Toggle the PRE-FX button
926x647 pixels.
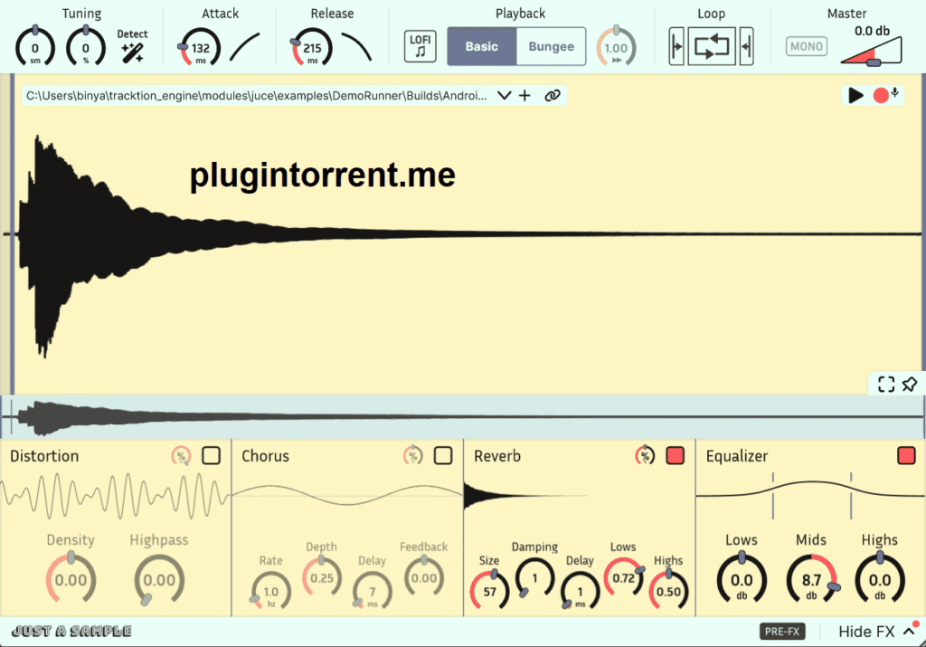pos(782,632)
